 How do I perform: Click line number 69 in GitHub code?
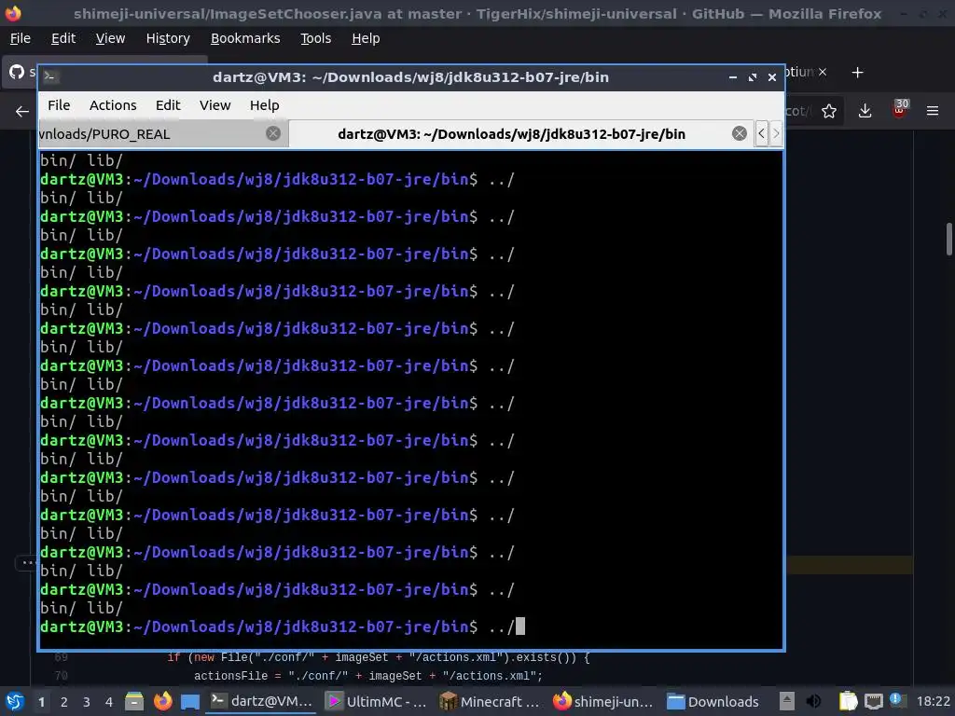61,657
